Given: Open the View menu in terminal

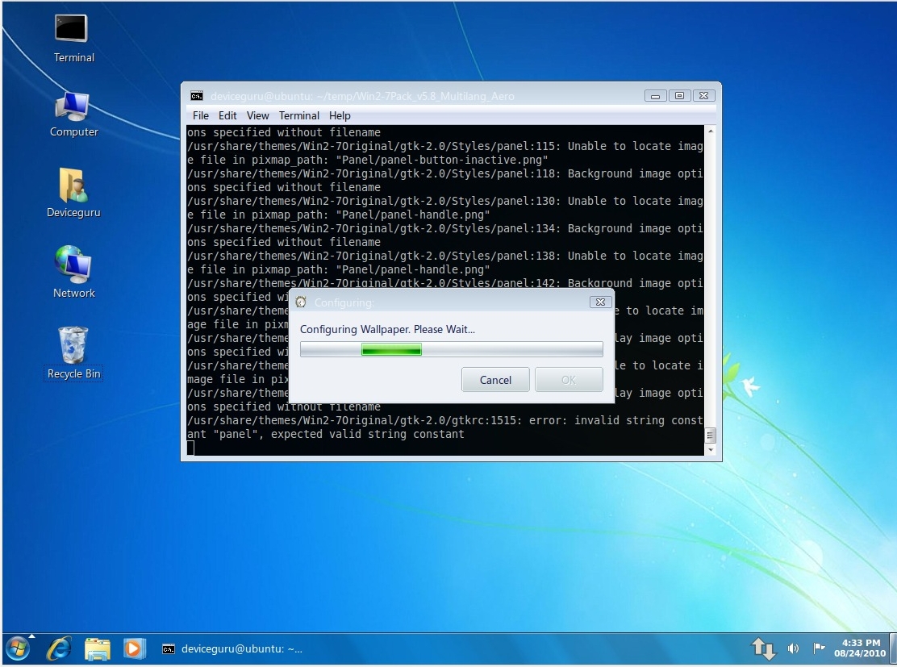Looking at the screenshot, I should [x=257, y=115].
